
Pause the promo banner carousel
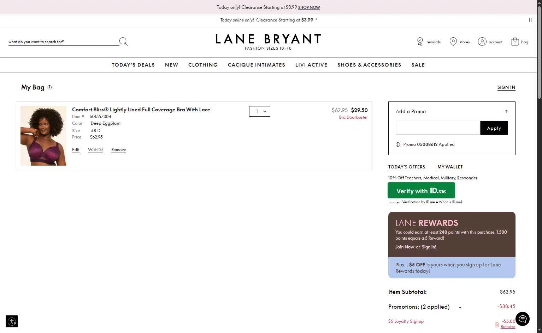click(x=530, y=20)
